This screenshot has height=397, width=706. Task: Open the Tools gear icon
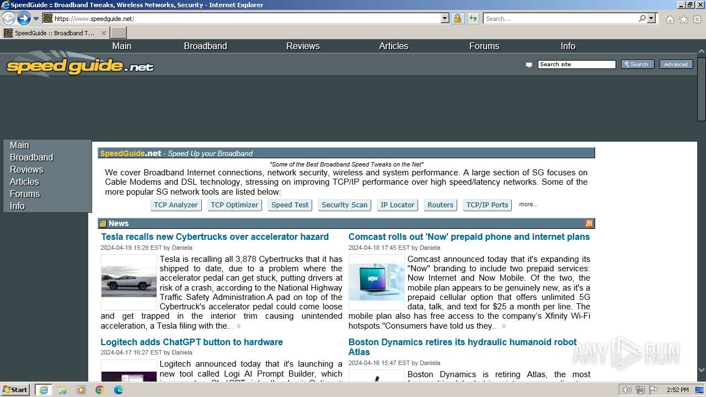pyautogui.click(x=697, y=19)
